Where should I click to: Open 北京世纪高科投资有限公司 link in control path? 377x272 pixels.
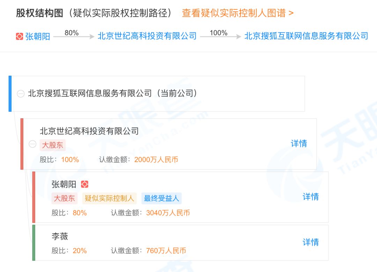point(147,36)
